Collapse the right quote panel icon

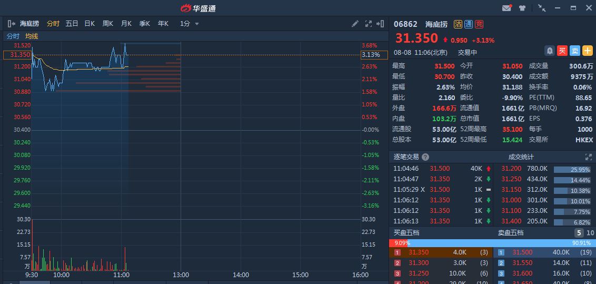(380, 24)
